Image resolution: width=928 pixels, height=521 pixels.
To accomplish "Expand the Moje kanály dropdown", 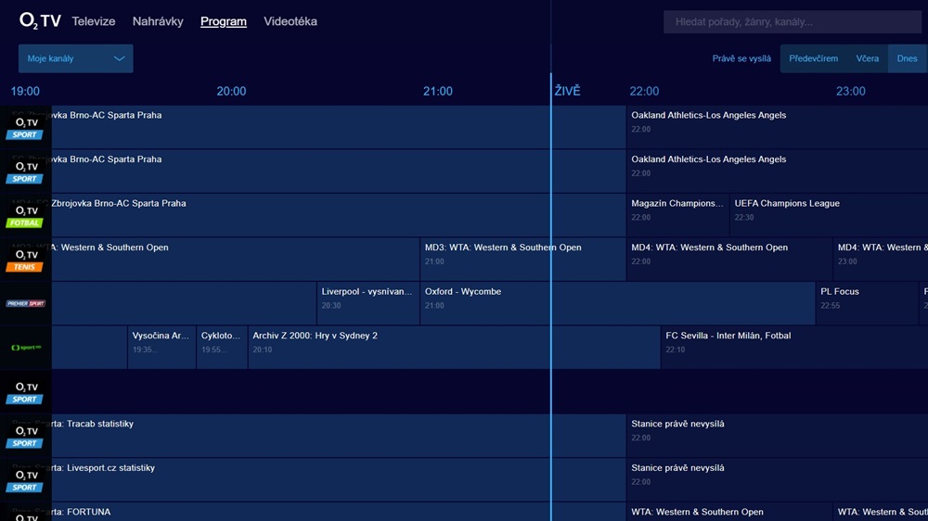I will 75,58.
